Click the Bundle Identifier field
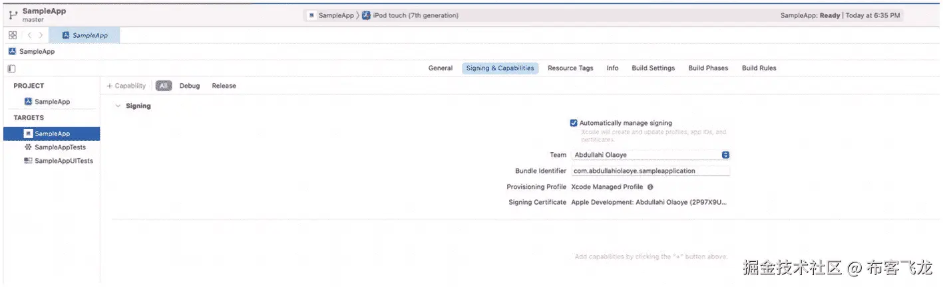 (651, 171)
